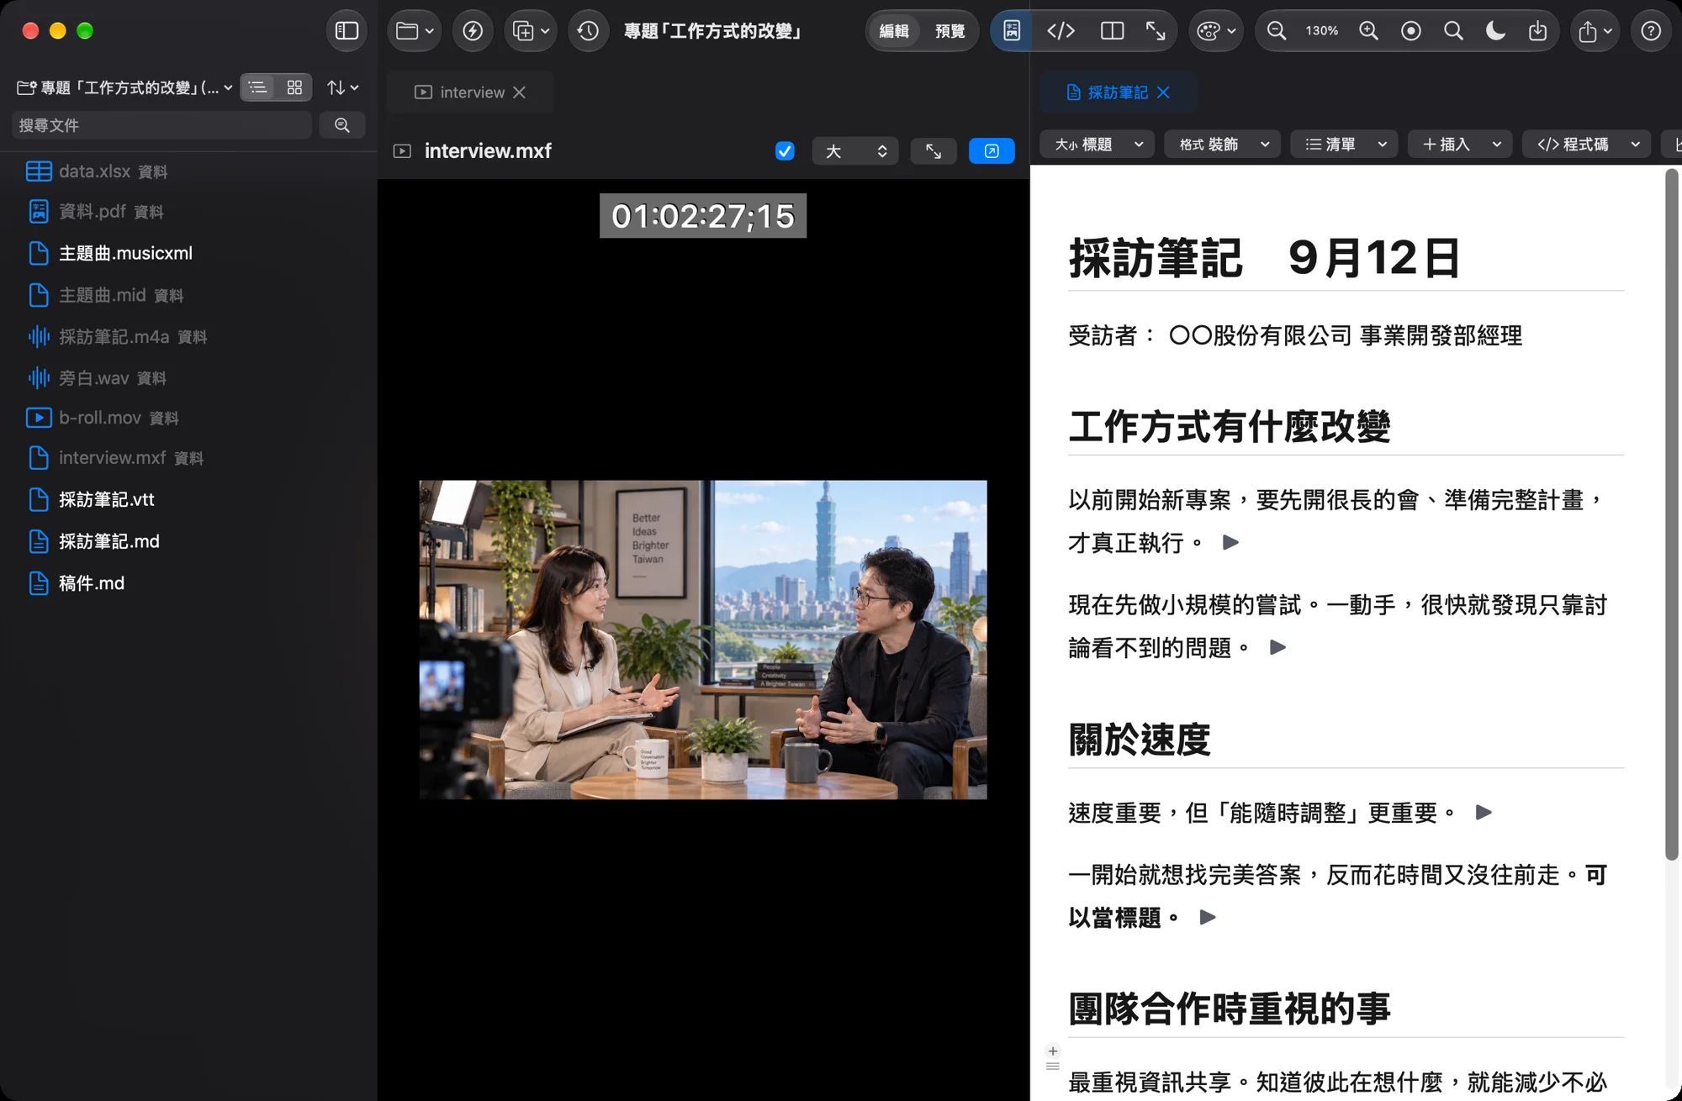Uncheck the blue checkbox next to interview.mxf

coord(785,151)
